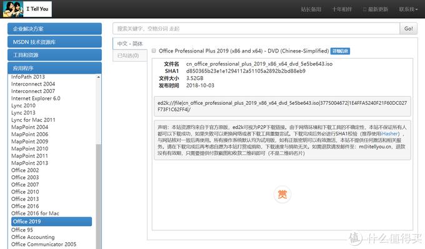Expand the MSDN 技术资源库 section
Viewport: 425px width, 249px height.
pos(54,42)
